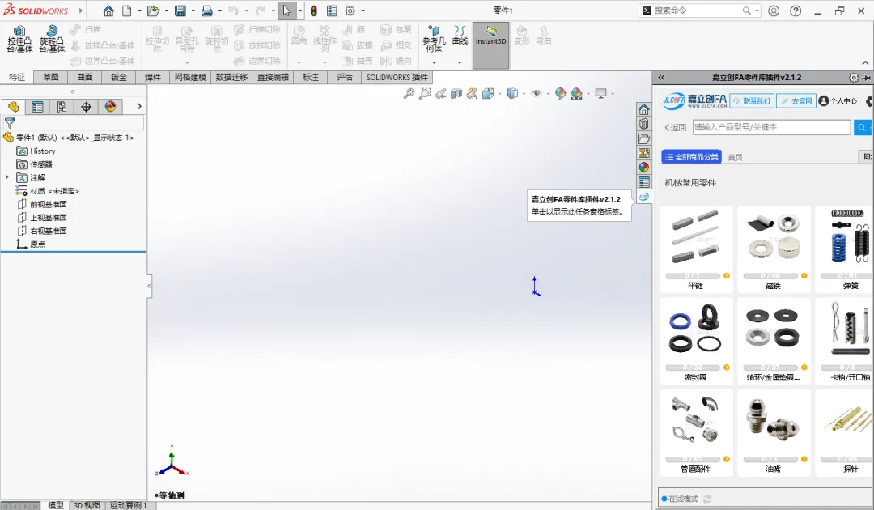The height and width of the screenshot is (510, 874).
Task: Switch to the 钣金 ribbon tab
Action: click(119, 77)
